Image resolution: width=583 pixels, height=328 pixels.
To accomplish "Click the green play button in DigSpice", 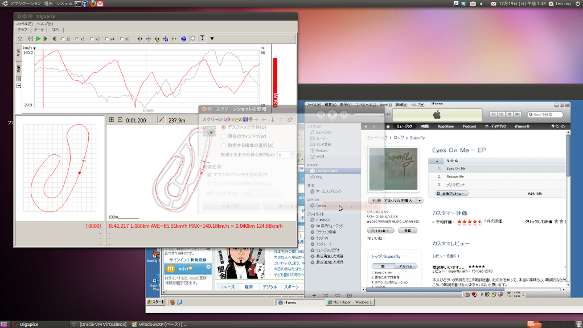I will 38,39.
